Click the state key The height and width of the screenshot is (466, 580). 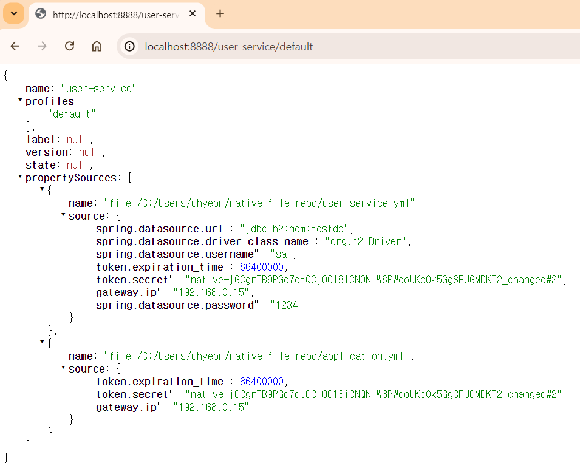click(41, 165)
